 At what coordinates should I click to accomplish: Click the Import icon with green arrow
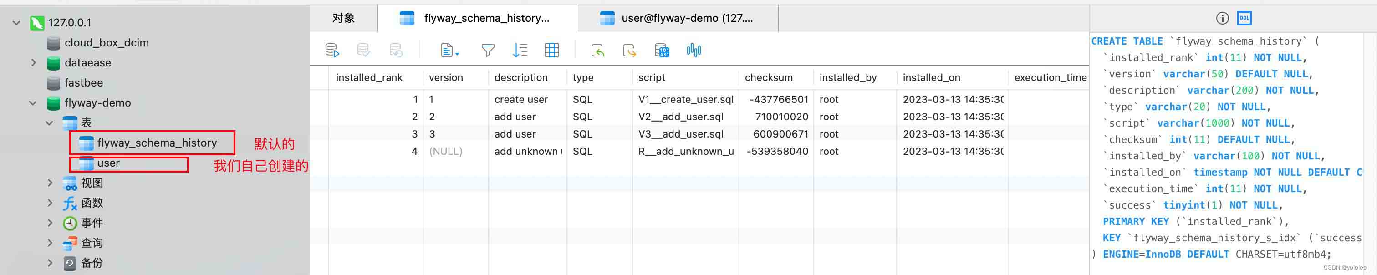[597, 50]
